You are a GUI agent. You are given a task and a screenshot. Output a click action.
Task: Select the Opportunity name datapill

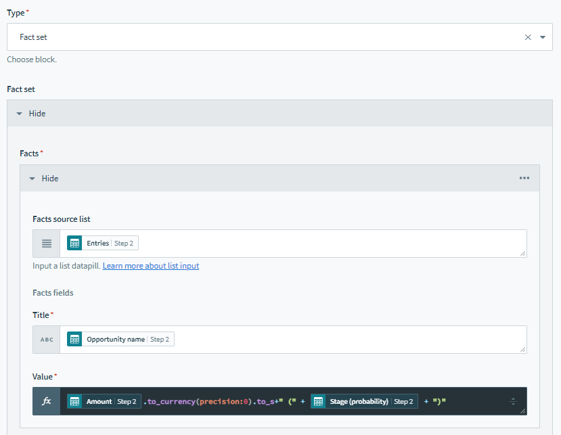click(120, 339)
